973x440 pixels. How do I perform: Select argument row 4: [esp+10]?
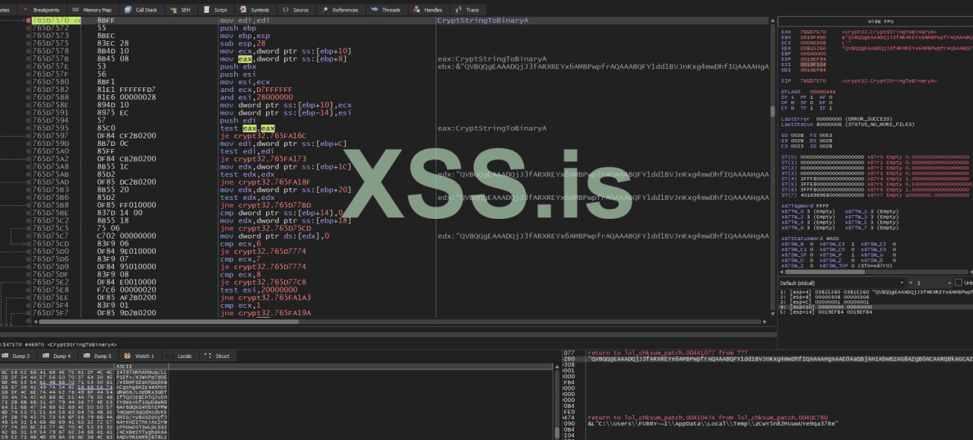(x=874, y=307)
